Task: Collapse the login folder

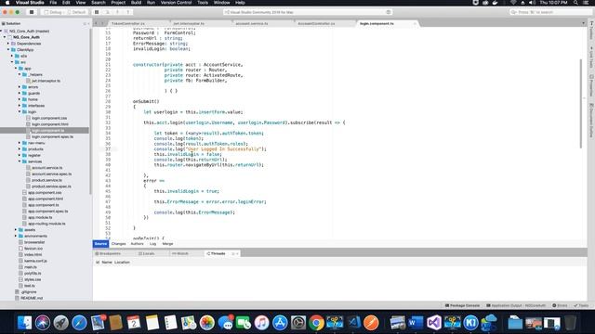Action: pos(20,111)
